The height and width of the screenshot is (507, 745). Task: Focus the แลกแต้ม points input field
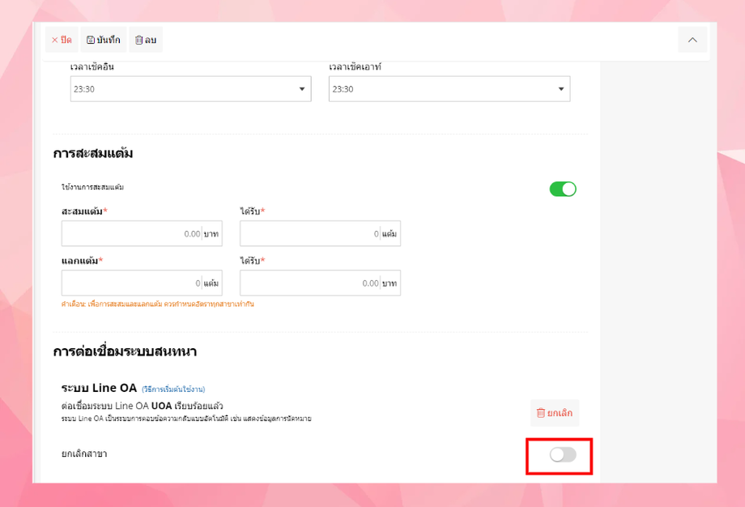coord(142,283)
